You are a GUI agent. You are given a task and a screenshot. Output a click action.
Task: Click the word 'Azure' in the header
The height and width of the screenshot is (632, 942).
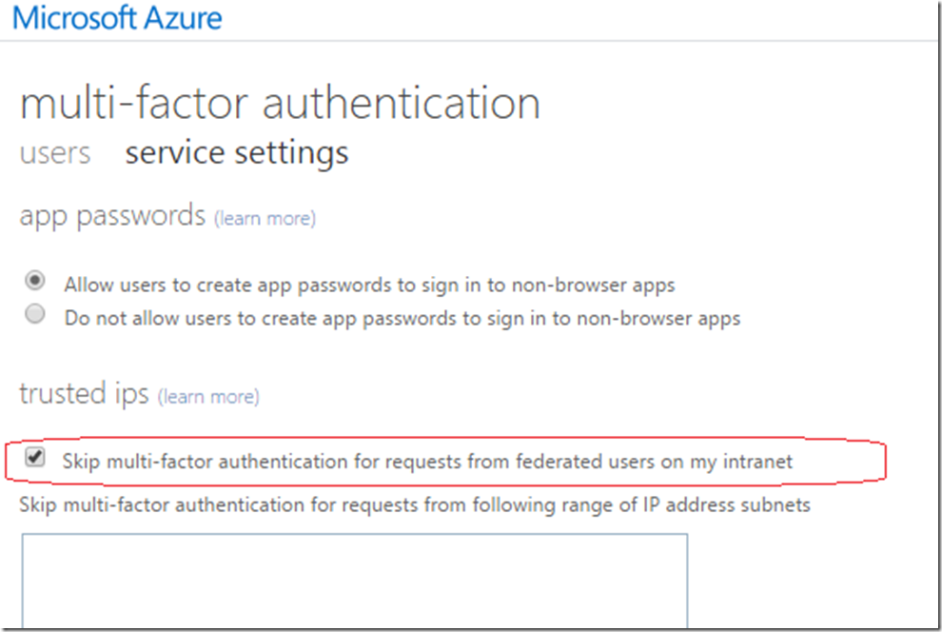tap(184, 17)
